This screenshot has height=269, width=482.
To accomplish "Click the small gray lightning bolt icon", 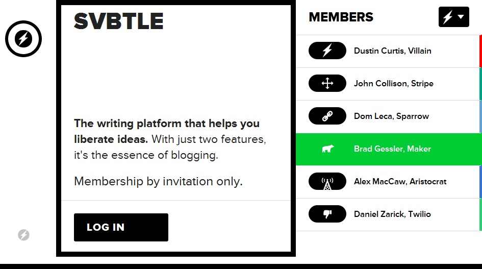I will (23, 235).
